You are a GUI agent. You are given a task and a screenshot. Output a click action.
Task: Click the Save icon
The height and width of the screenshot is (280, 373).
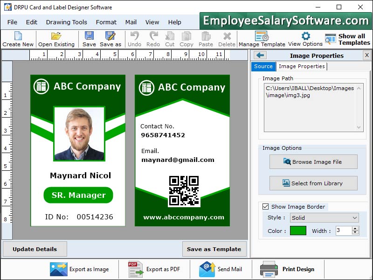pos(89,39)
